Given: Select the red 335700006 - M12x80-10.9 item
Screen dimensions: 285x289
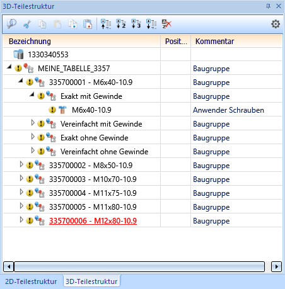Looking at the screenshot, I should coord(93,220).
